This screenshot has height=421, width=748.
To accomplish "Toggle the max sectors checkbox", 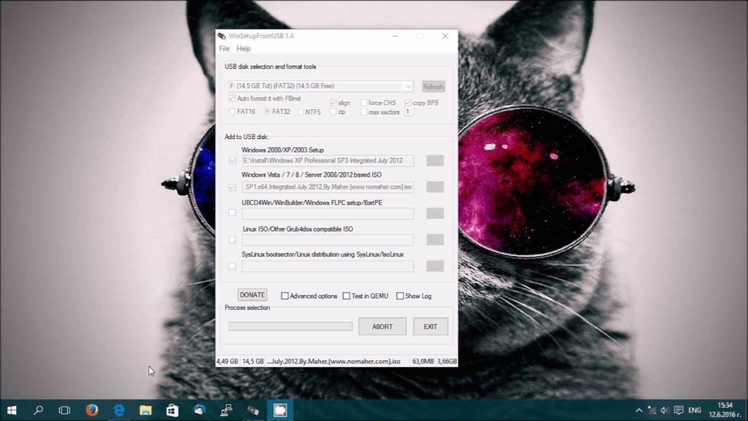I will (380, 112).
